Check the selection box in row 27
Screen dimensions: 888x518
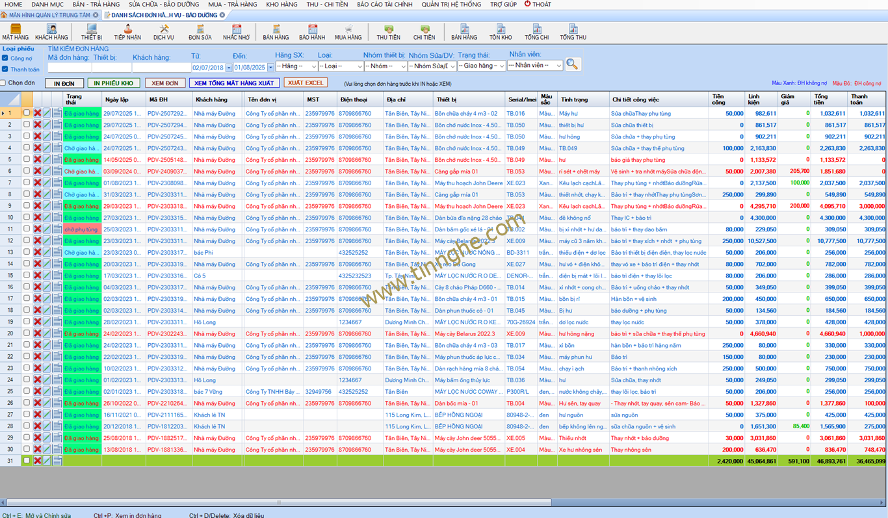[x=27, y=415]
